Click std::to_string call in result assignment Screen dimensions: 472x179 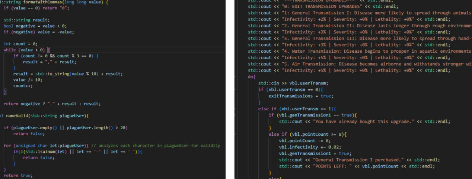coord(45,74)
